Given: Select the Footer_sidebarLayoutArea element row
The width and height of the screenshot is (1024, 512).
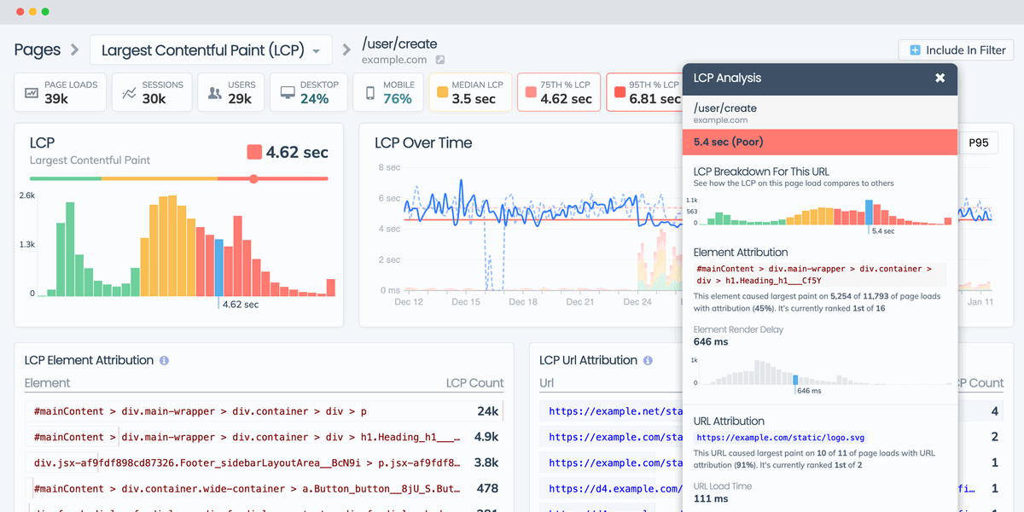Looking at the screenshot, I should coord(264,463).
